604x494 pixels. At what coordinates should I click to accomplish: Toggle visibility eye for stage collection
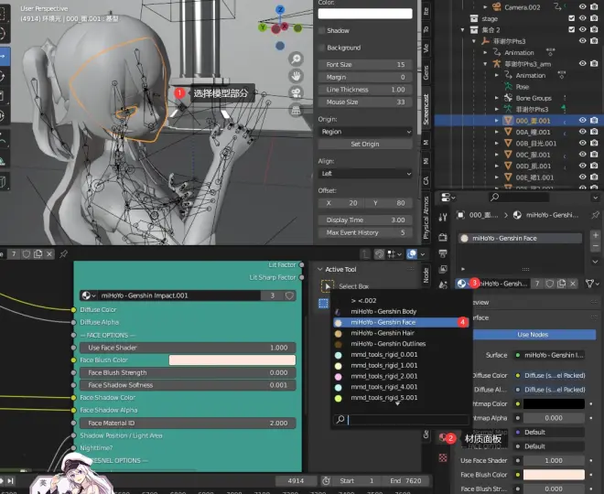582,18
